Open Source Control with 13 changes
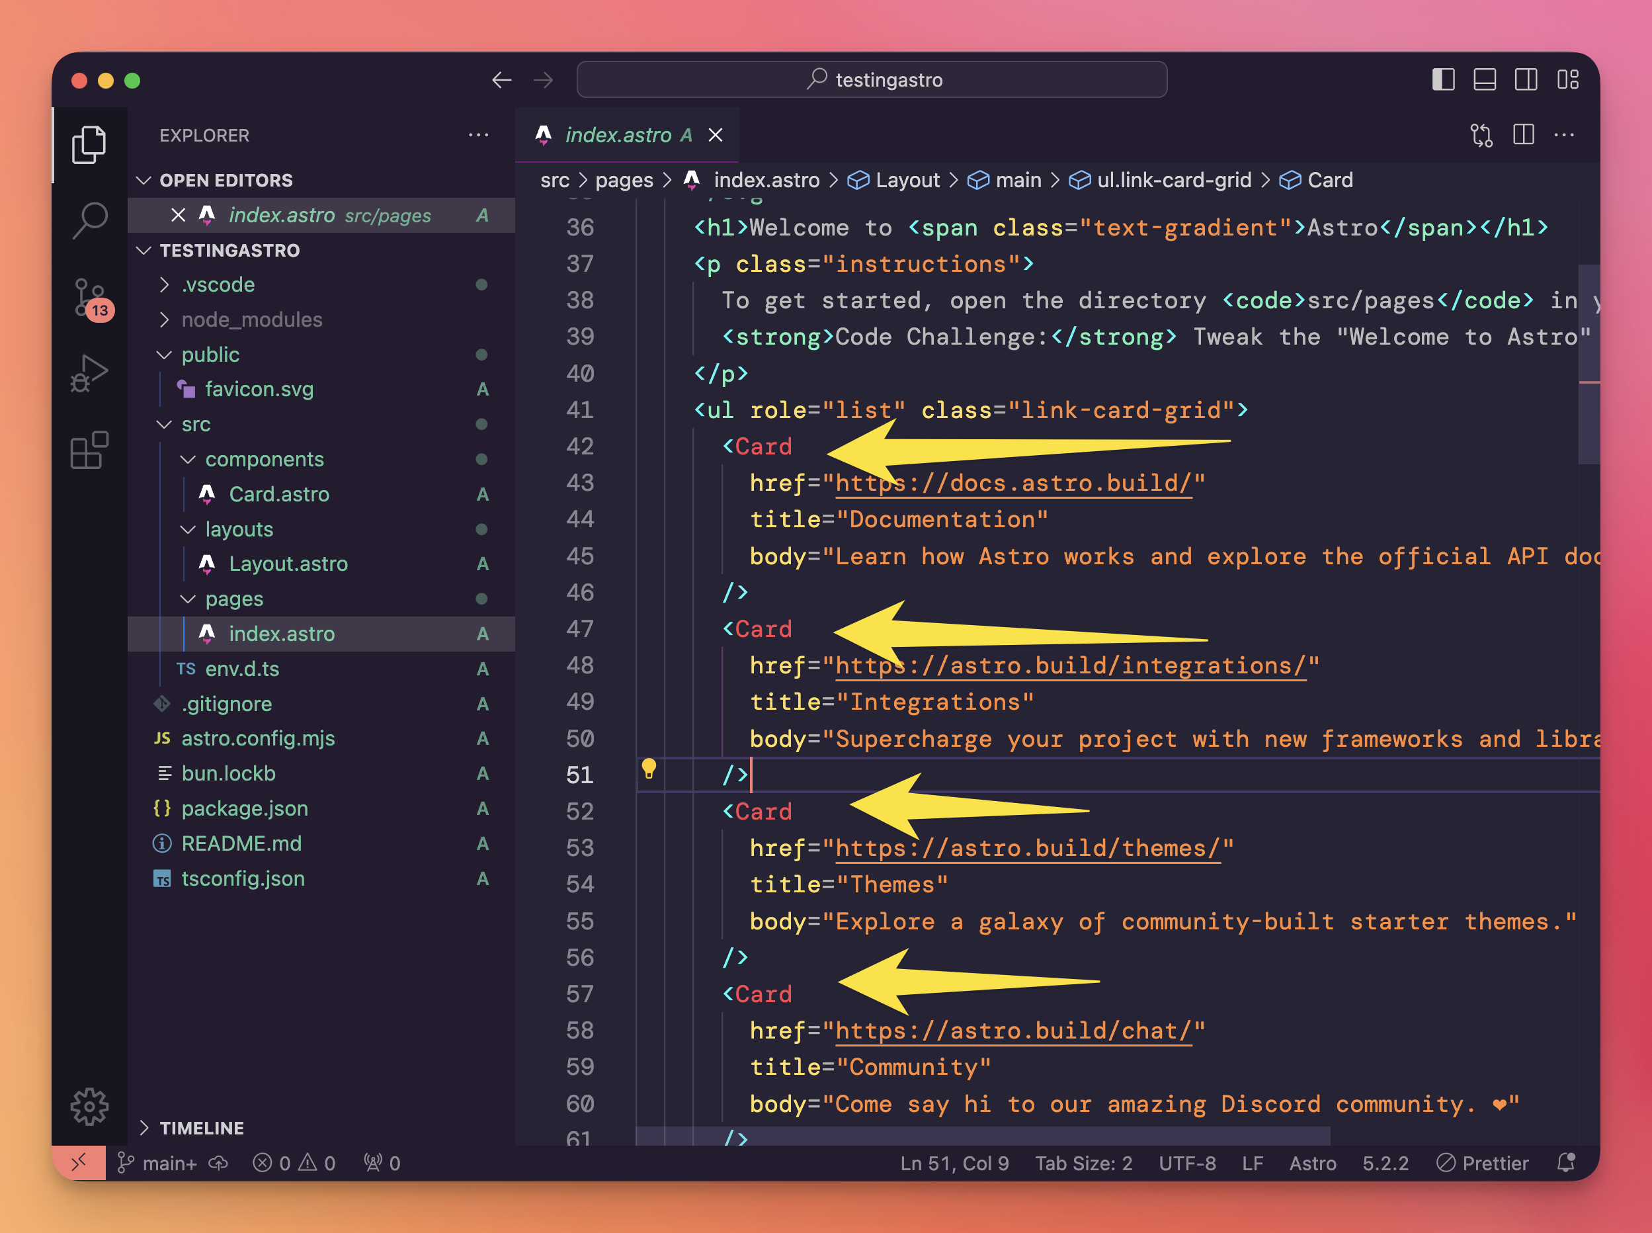This screenshot has width=1652, height=1233. pyautogui.click(x=89, y=298)
